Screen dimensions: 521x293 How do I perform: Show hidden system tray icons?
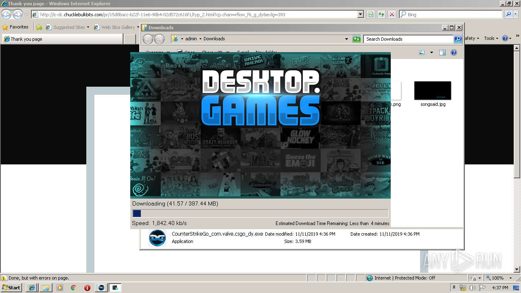tap(454, 288)
